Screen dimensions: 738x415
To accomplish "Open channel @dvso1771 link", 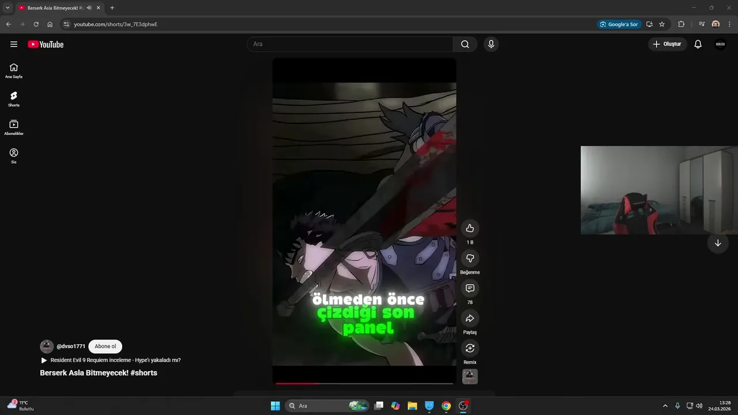I will pyautogui.click(x=71, y=346).
